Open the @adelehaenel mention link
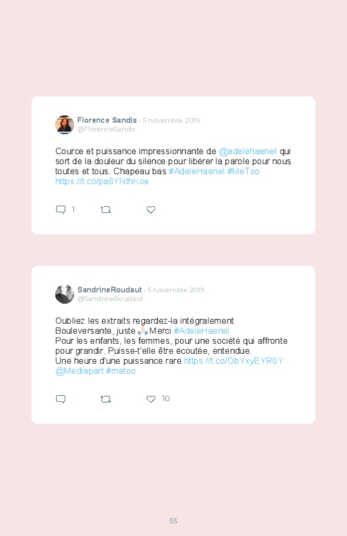 coord(248,152)
